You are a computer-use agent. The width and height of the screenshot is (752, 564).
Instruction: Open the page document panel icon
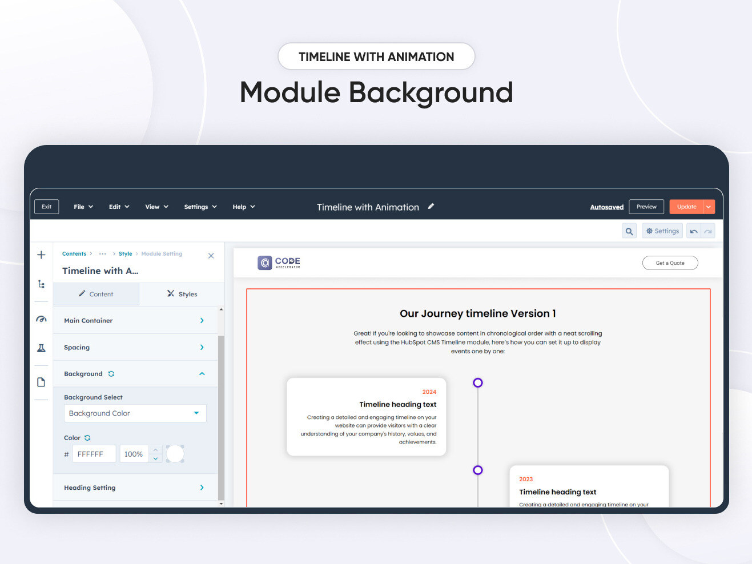click(41, 381)
